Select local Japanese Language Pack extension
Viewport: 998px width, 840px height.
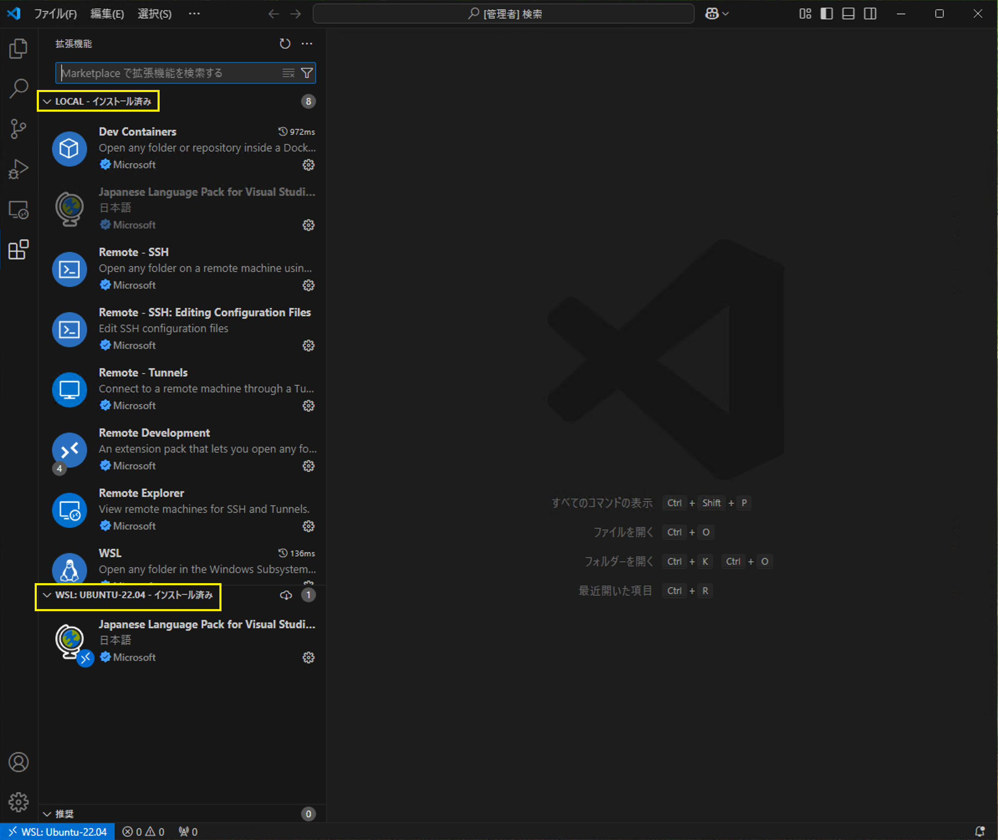point(183,208)
